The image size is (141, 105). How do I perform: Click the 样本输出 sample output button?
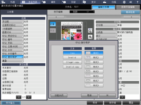[x=11, y=103]
